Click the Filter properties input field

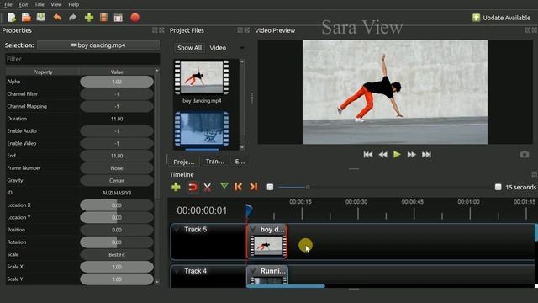click(82, 59)
